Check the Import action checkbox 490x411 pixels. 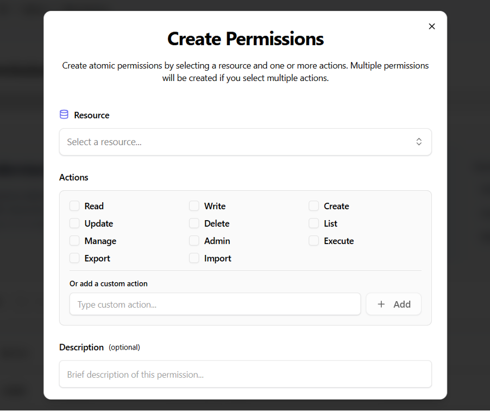pos(194,258)
